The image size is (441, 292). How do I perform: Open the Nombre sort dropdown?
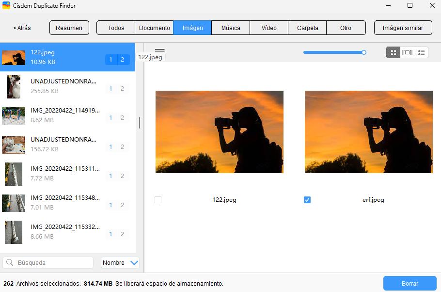[120, 262]
